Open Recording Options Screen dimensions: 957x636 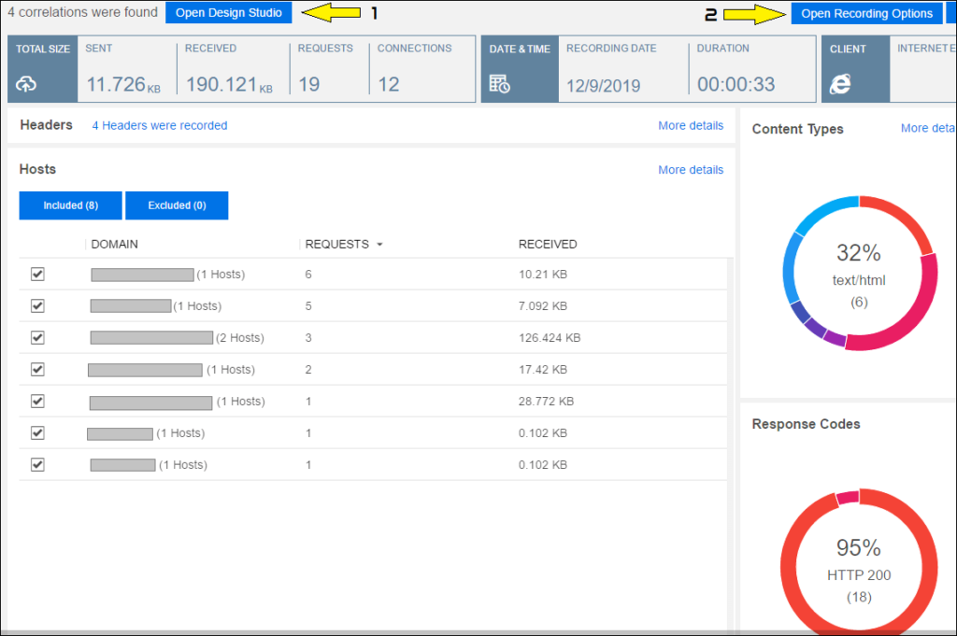866,13
